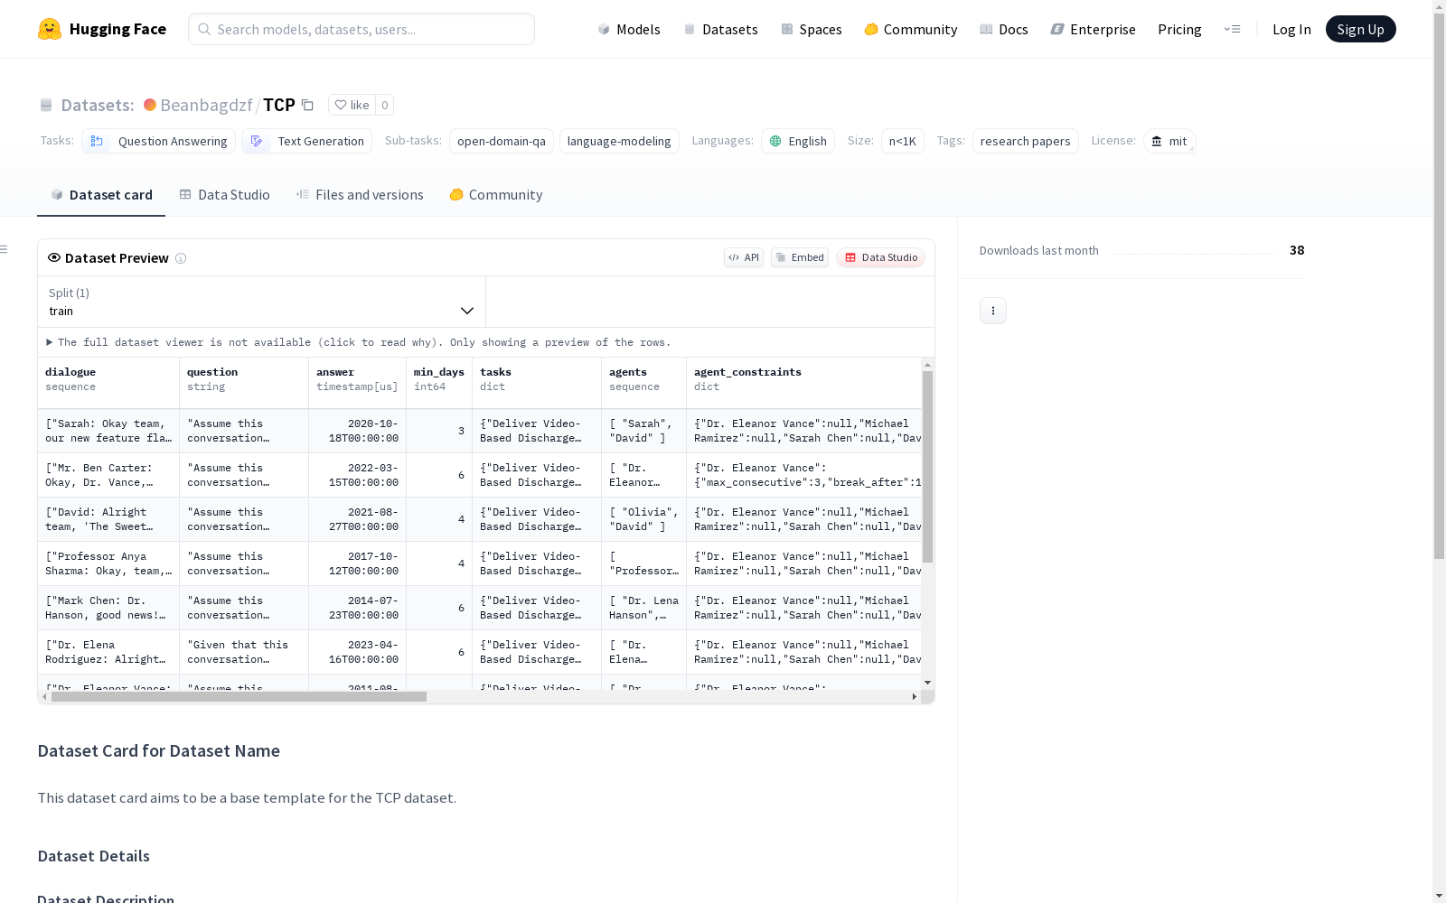Open Docs in the top navigation
This screenshot has height=903, width=1446.
point(1004,29)
